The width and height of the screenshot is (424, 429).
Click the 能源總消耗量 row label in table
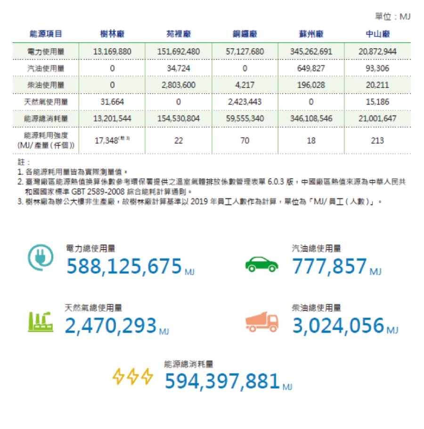tap(46, 118)
